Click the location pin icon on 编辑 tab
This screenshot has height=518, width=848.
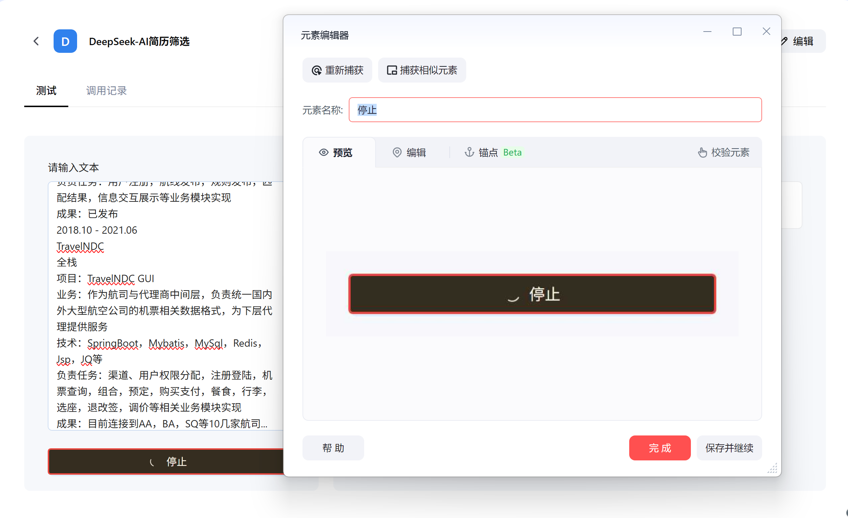[x=397, y=153]
